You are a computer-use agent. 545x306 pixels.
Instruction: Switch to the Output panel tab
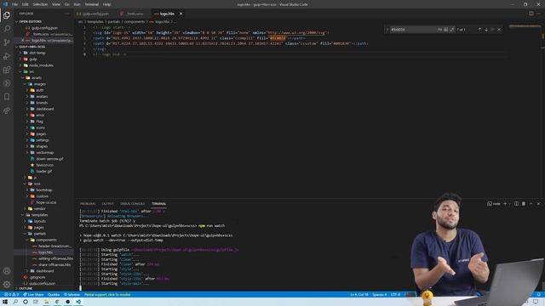tap(108, 204)
